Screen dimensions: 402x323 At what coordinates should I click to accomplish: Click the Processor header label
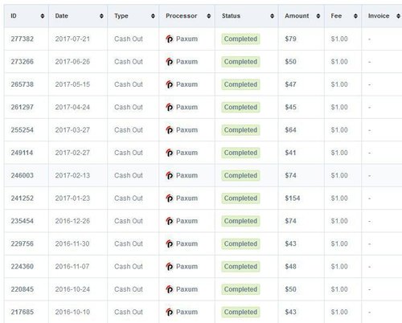pyautogui.click(x=182, y=16)
